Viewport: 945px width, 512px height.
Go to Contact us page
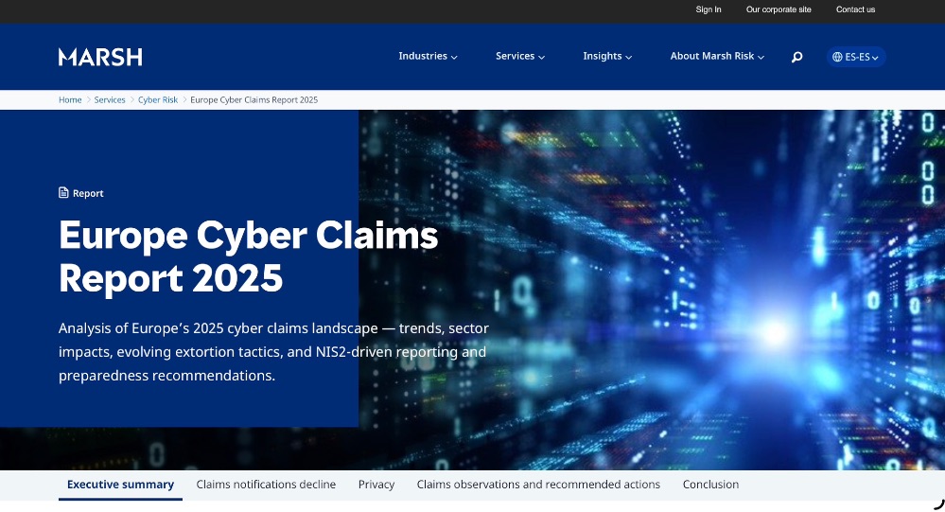855,9
